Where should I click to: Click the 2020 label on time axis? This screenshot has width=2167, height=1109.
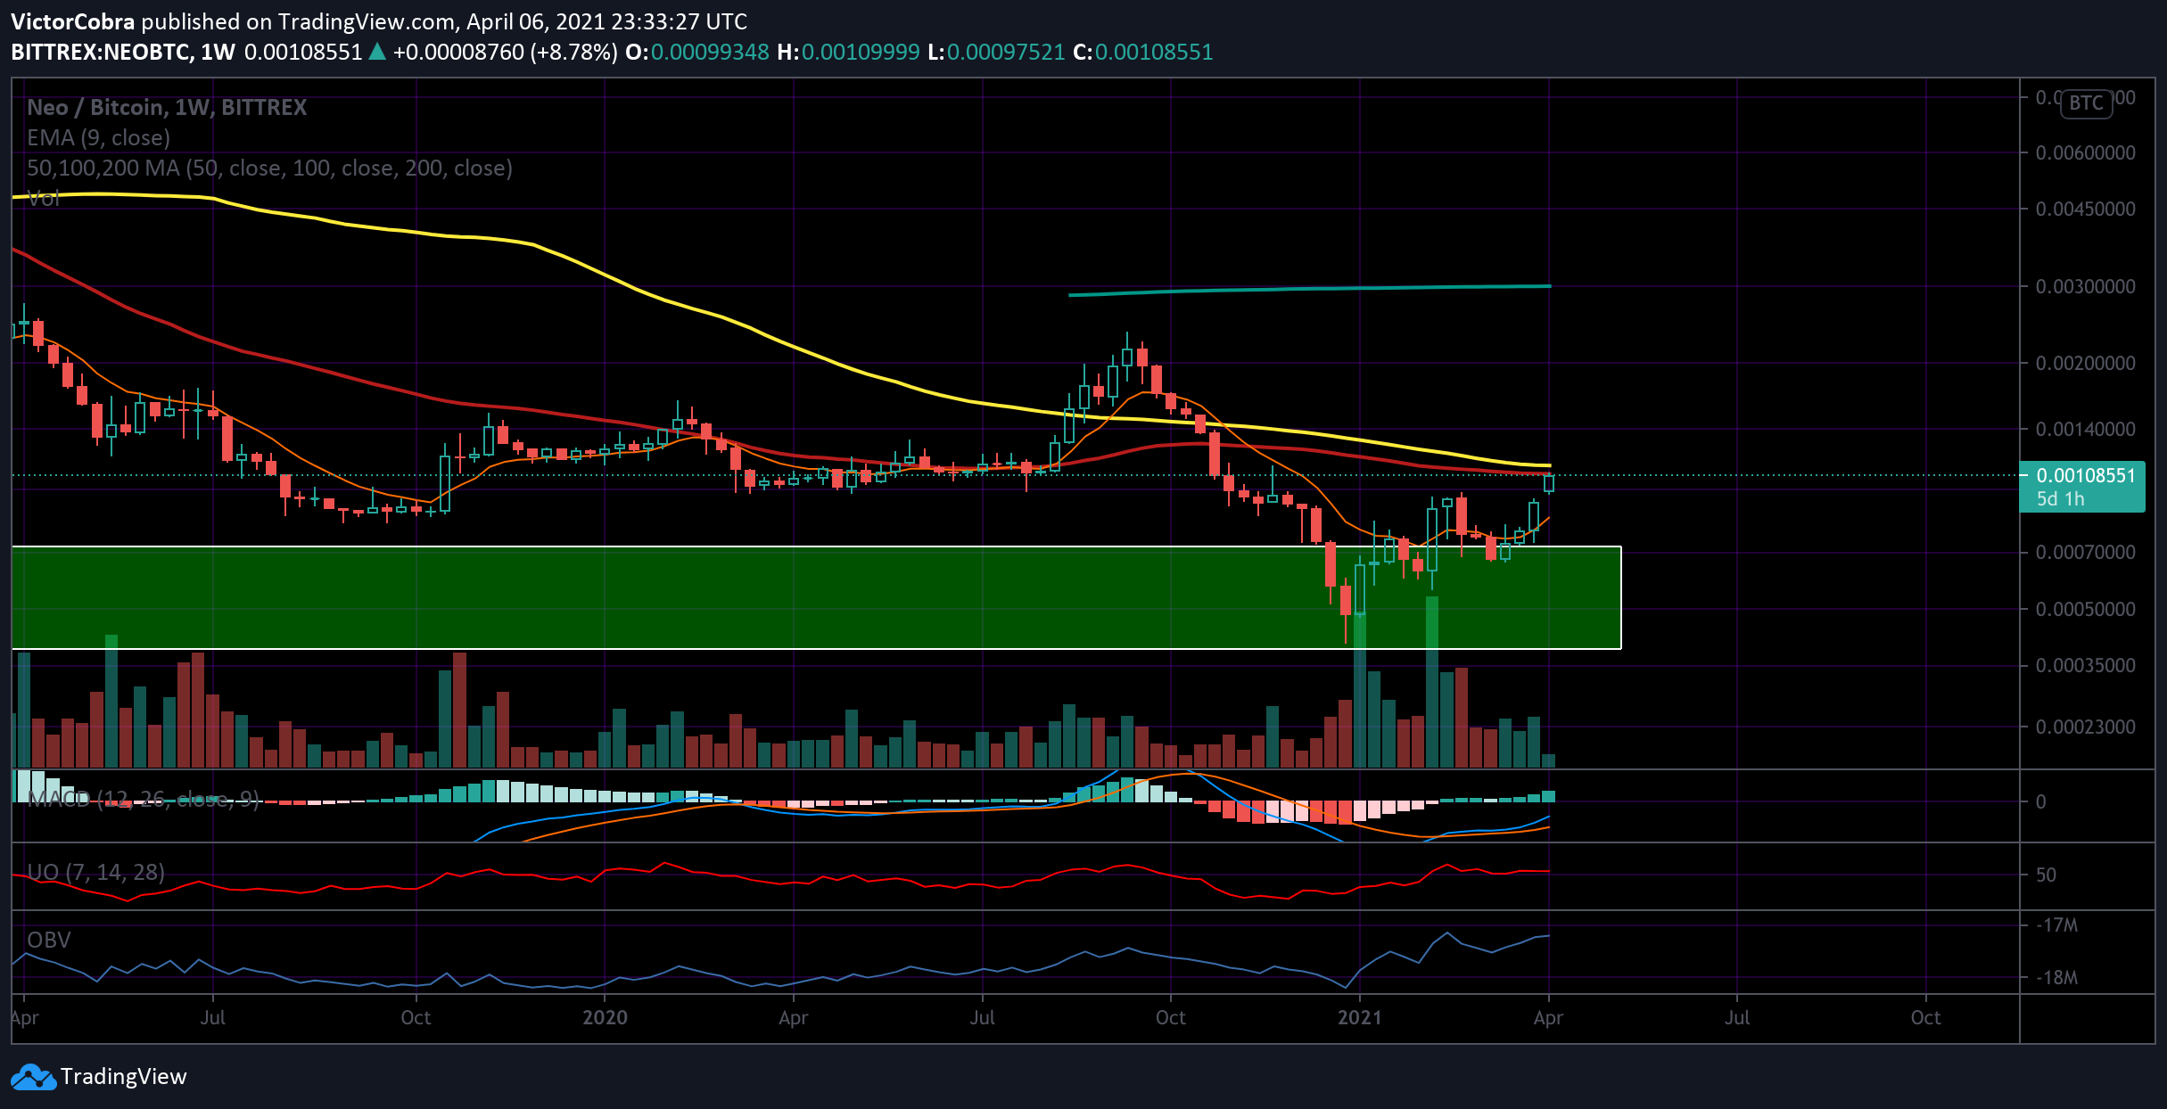point(605,1017)
